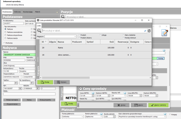
Task: Click help bubble beside Opis zdarzenia gospodarczego
Action: (x=165, y=114)
